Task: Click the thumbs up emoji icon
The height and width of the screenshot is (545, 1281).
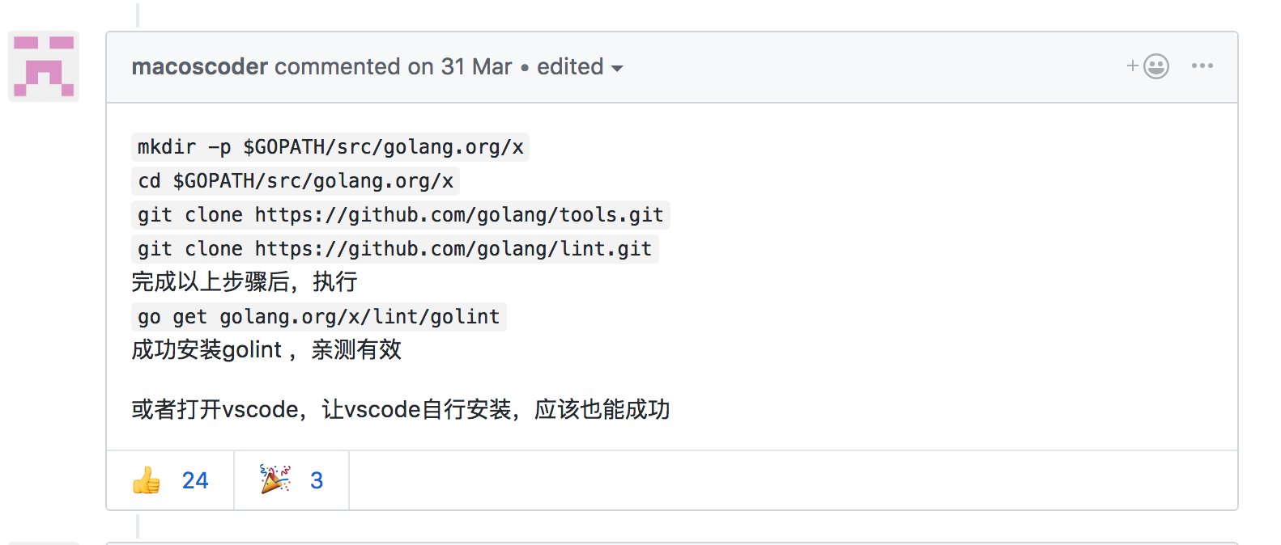Action: [147, 480]
